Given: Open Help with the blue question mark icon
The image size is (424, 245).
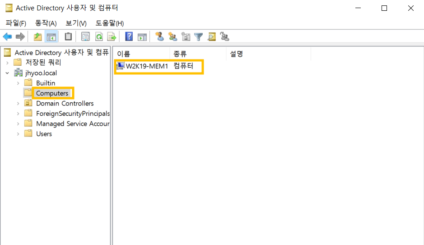Looking at the screenshot, I should click(129, 36).
